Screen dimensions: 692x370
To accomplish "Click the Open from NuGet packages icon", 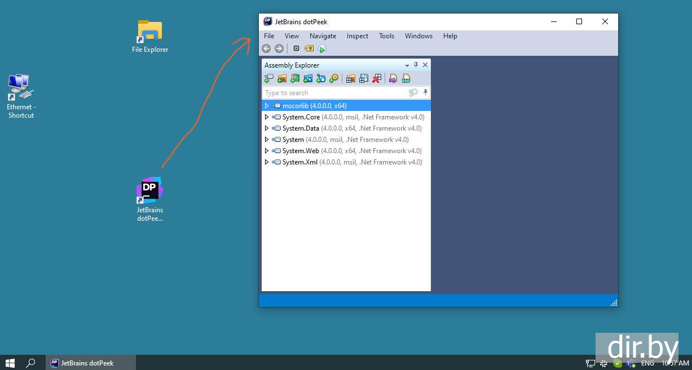I will [308, 78].
